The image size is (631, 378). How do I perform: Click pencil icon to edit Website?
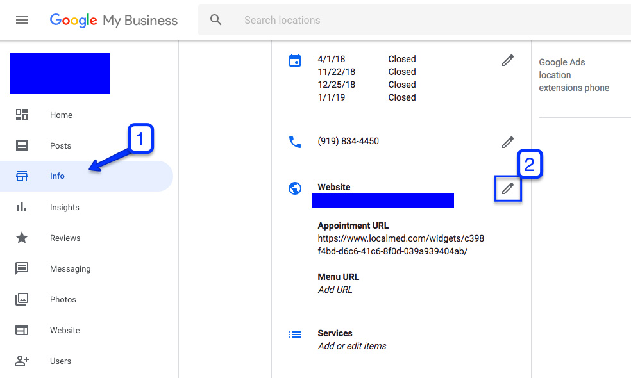point(507,188)
